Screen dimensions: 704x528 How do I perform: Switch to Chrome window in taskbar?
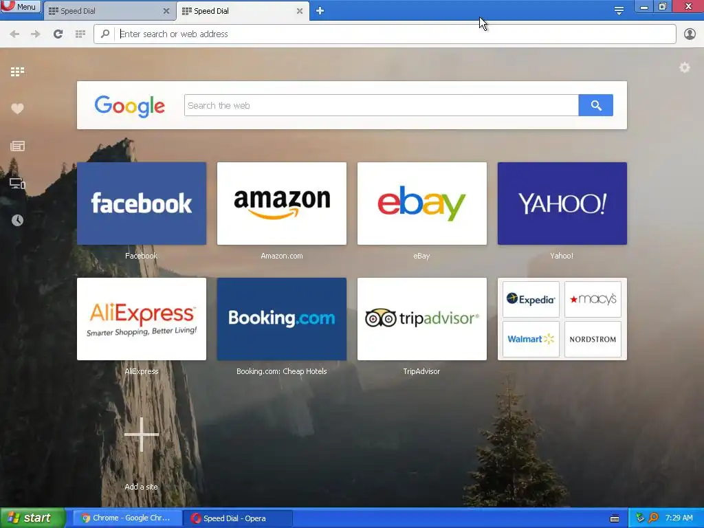coord(127,518)
